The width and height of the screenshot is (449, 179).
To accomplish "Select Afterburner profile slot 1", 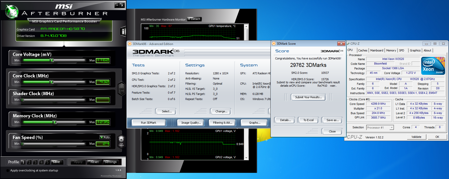I will (x=23, y=162).
